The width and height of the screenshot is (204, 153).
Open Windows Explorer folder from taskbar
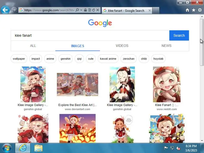39,148
